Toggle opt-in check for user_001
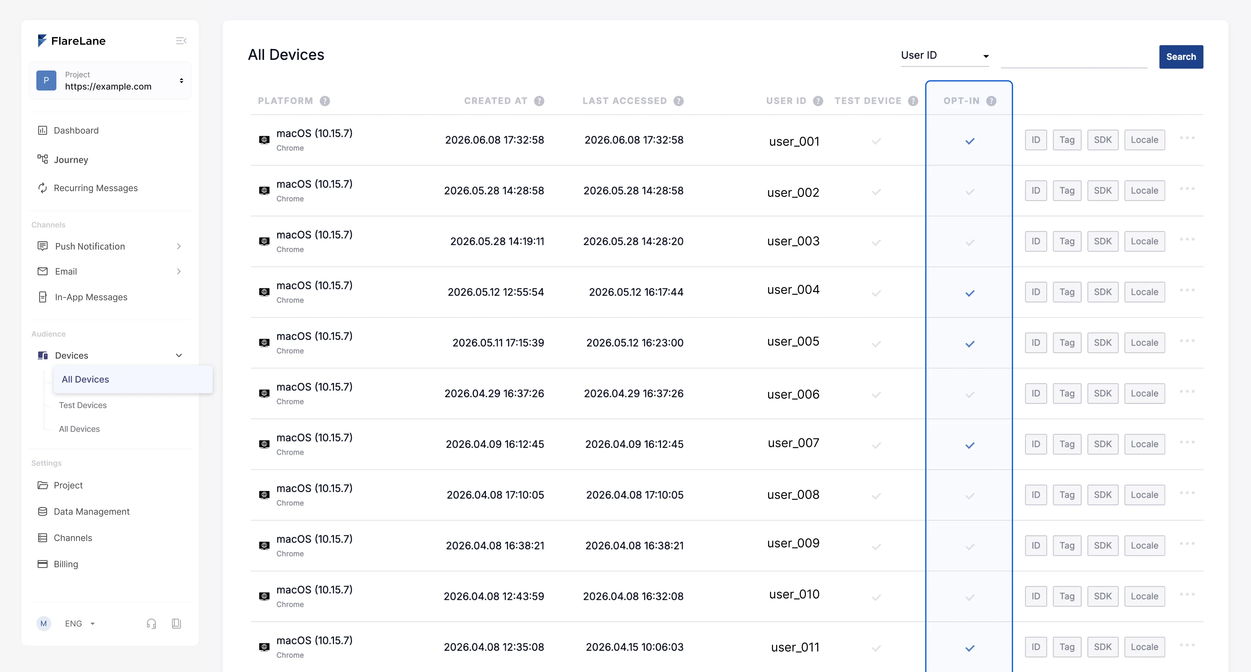The height and width of the screenshot is (672, 1251). click(x=970, y=141)
